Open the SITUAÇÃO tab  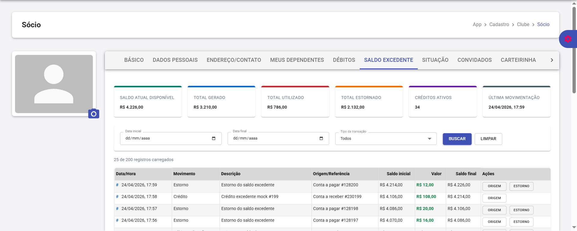(x=435, y=60)
